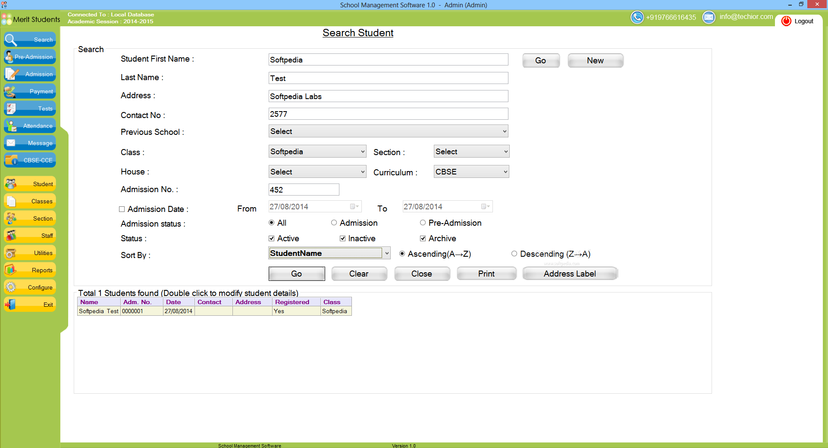Open the Attendance sidebar icon

11,126
